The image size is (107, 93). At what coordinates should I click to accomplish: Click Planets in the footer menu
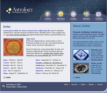coord(91,85)
